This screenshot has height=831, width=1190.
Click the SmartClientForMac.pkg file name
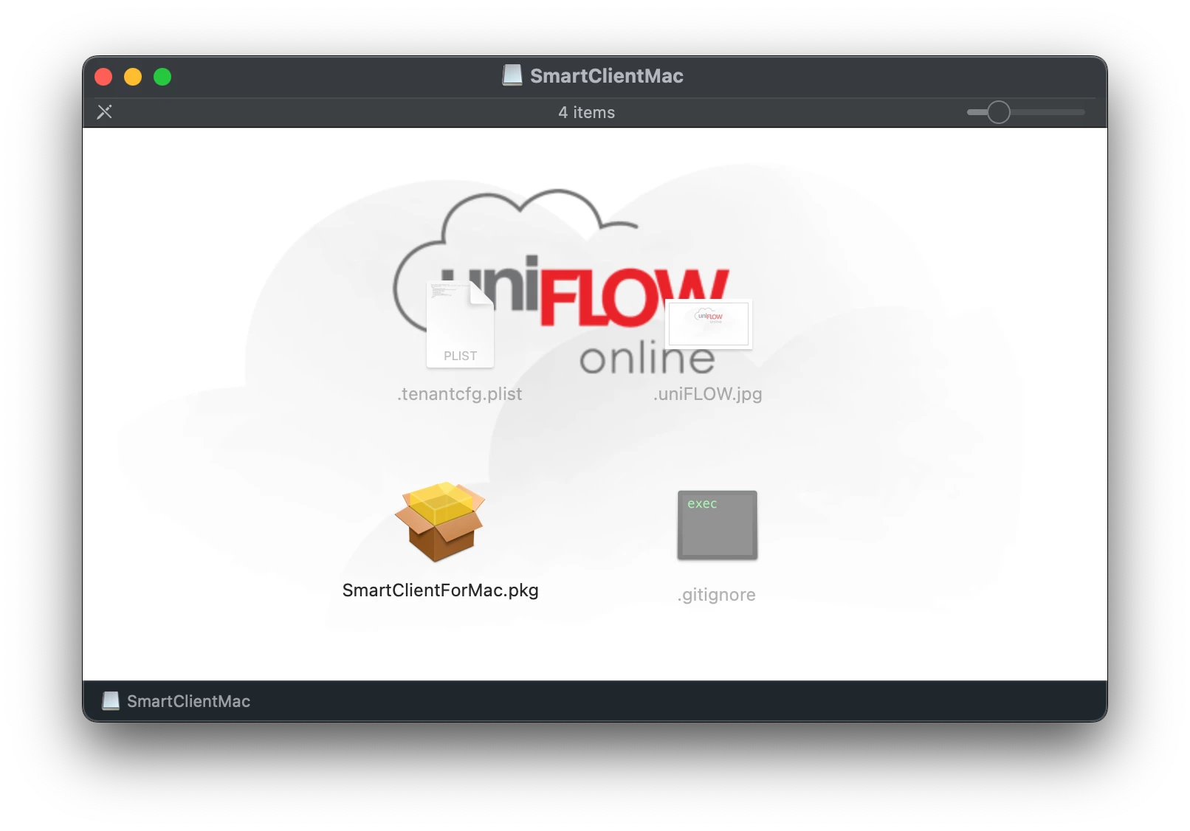click(x=441, y=590)
